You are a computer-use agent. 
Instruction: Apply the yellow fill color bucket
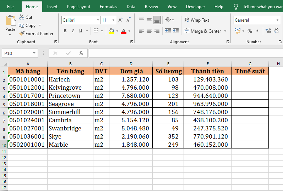pos(111,31)
